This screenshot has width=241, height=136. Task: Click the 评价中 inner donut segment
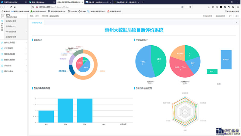pyautogui.click(x=86, y=68)
